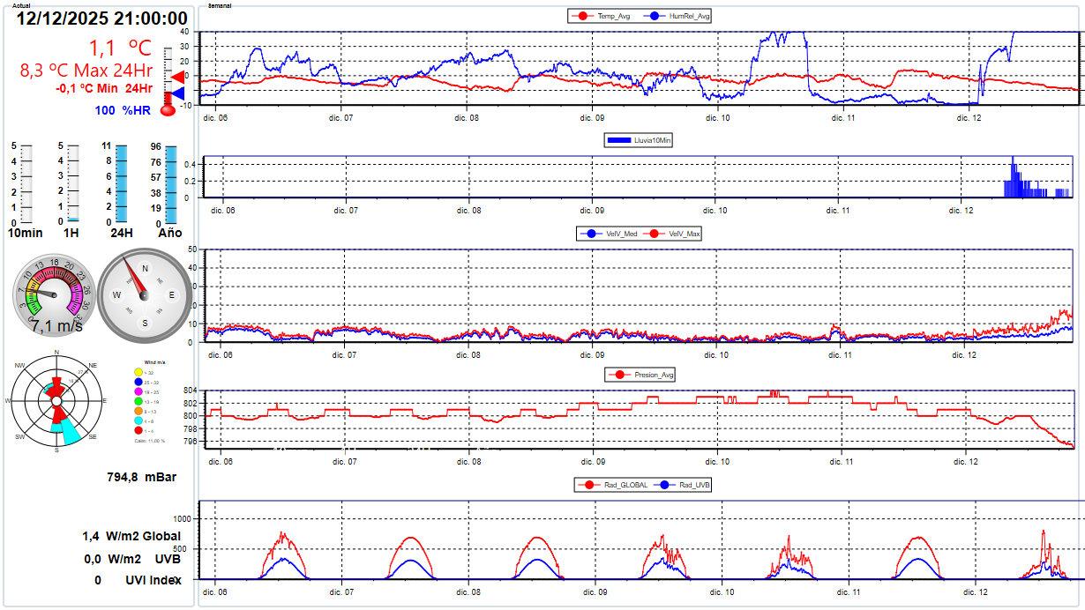Viewport: 1085px width, 610px height.
Task: Toggle the VelV_Med legend entry
Action: [605, 234]
